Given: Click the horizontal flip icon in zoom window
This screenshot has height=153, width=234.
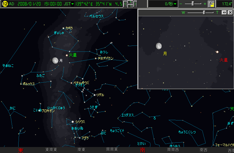Looking at the screenshot, I should (224, 12).
